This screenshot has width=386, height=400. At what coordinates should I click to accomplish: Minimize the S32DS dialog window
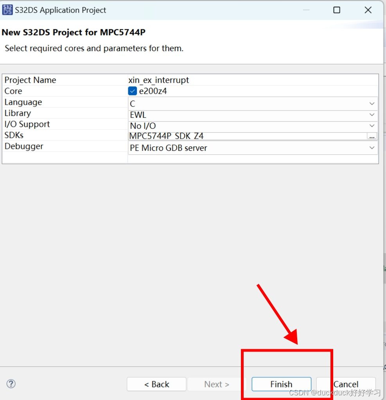click(306, 10)
